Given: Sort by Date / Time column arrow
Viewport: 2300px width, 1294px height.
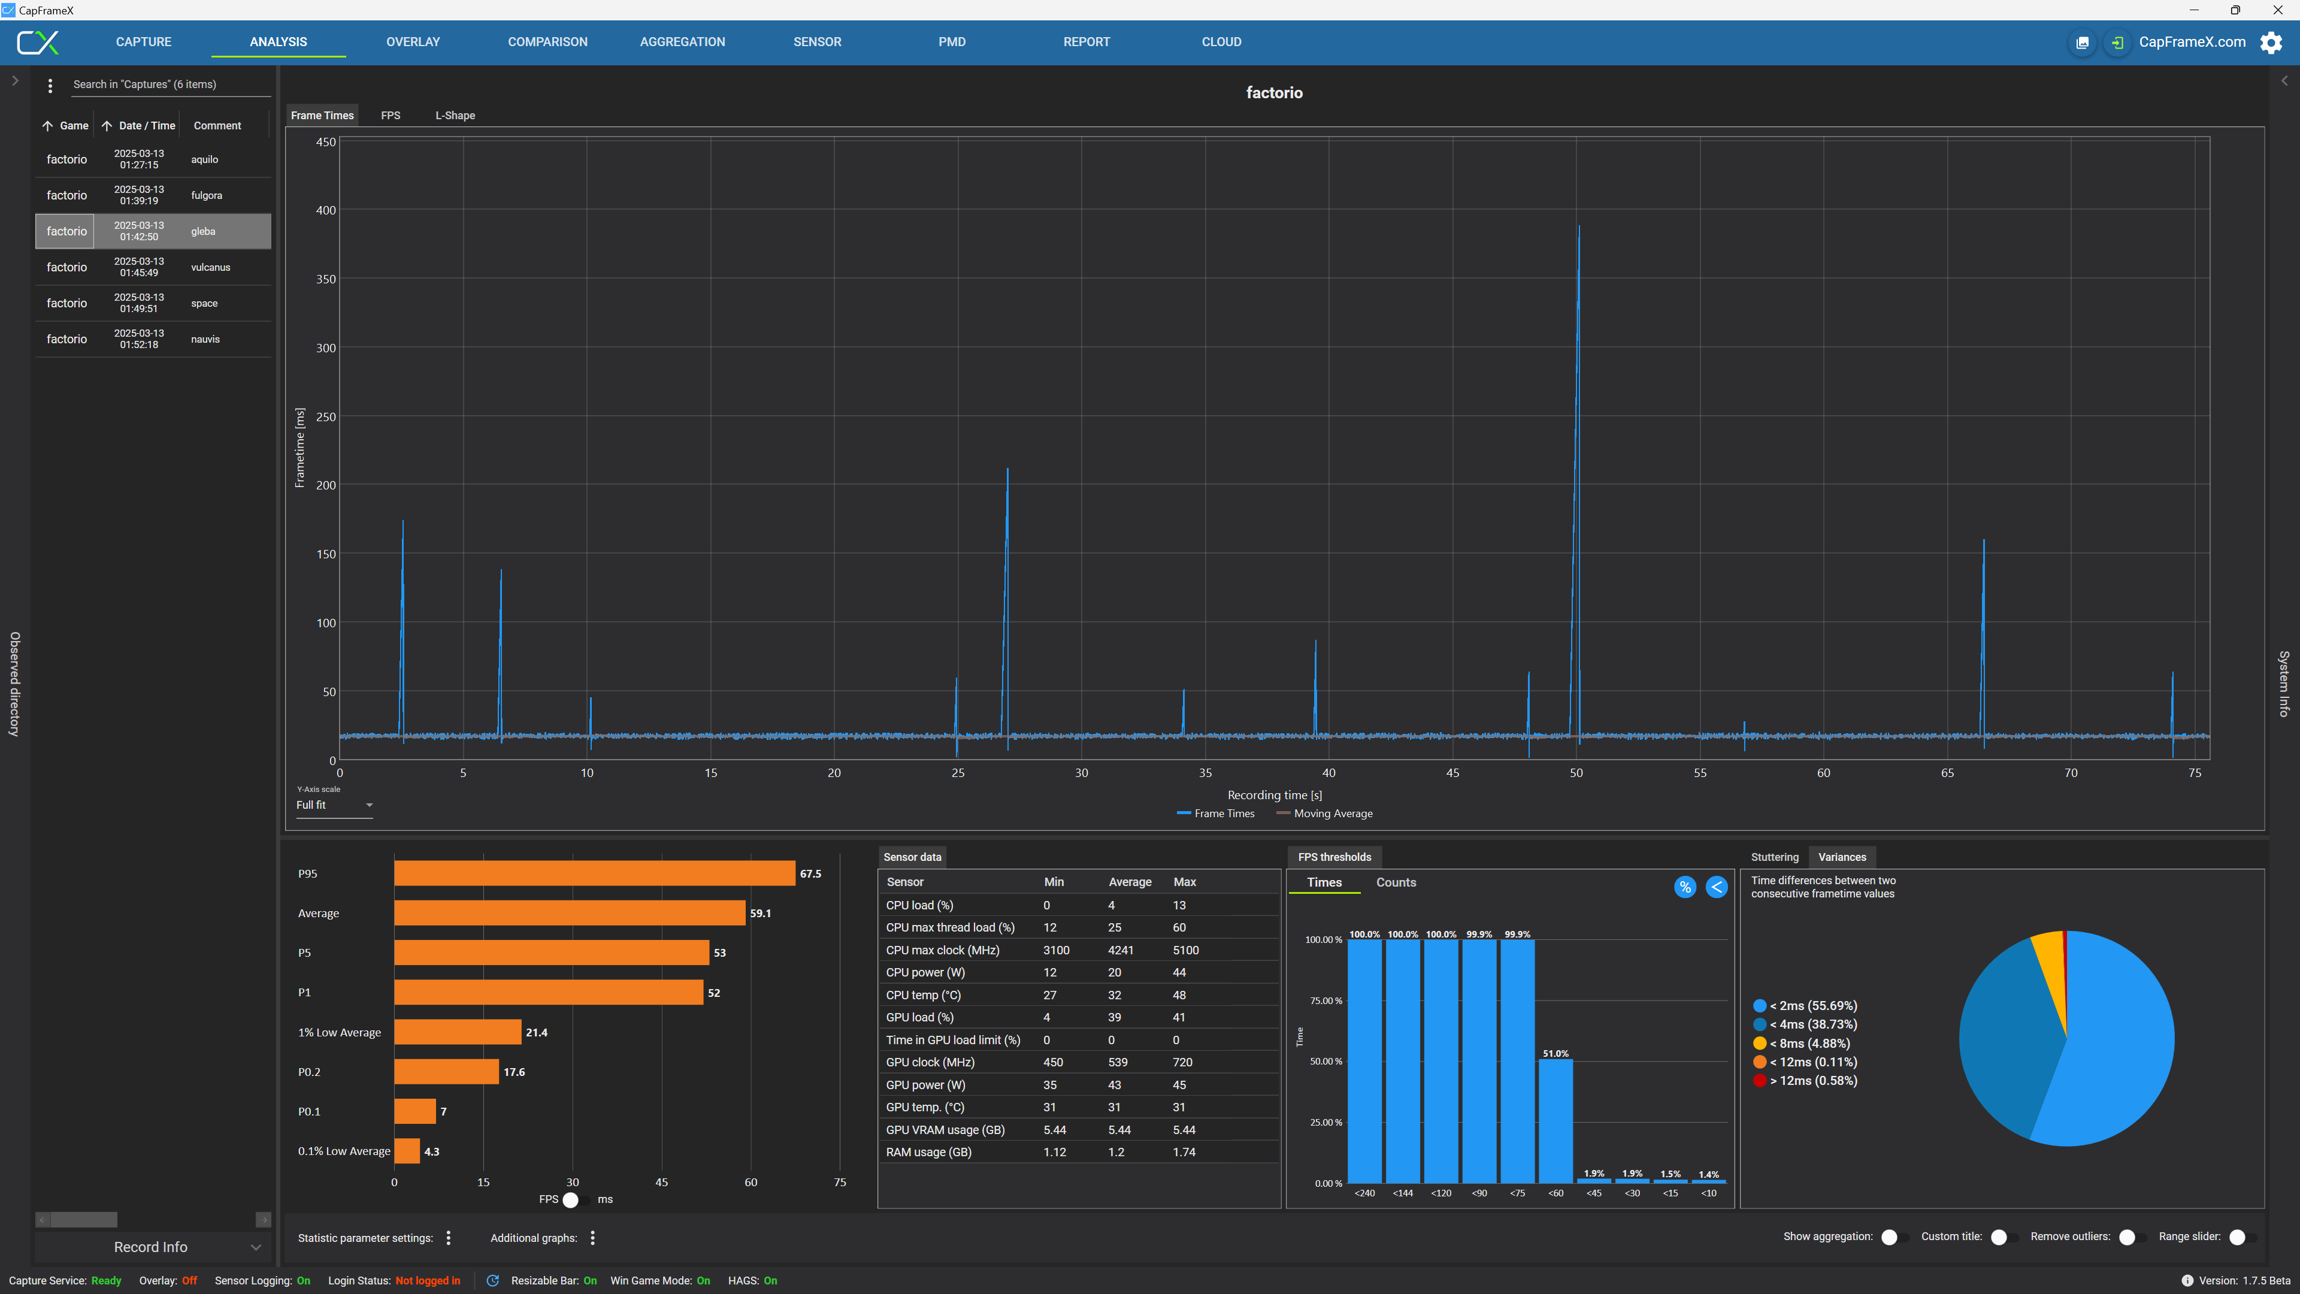Looking at the screenshot, I should (106, 126).
